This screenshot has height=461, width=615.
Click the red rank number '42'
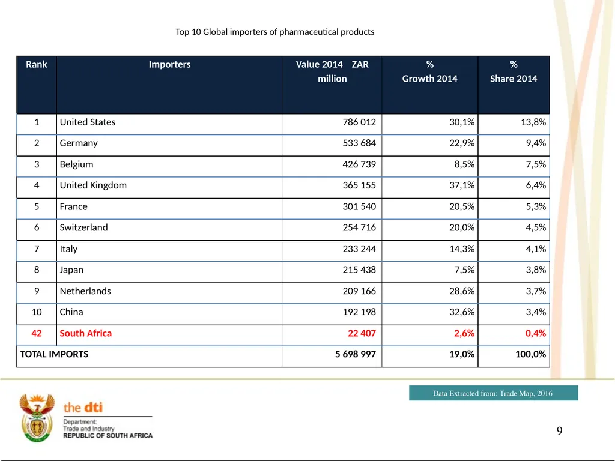point(37,333)
